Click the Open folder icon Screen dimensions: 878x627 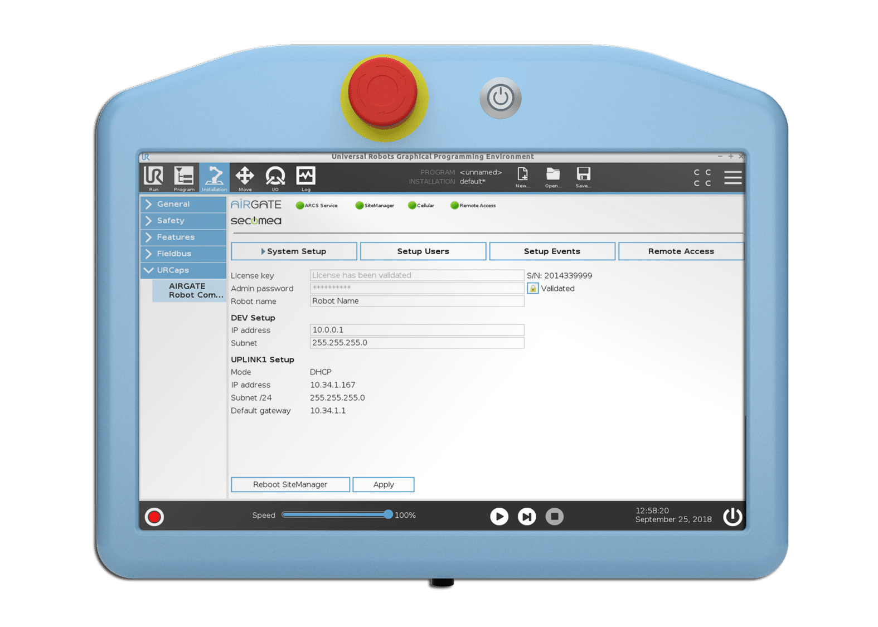(553, 177)
